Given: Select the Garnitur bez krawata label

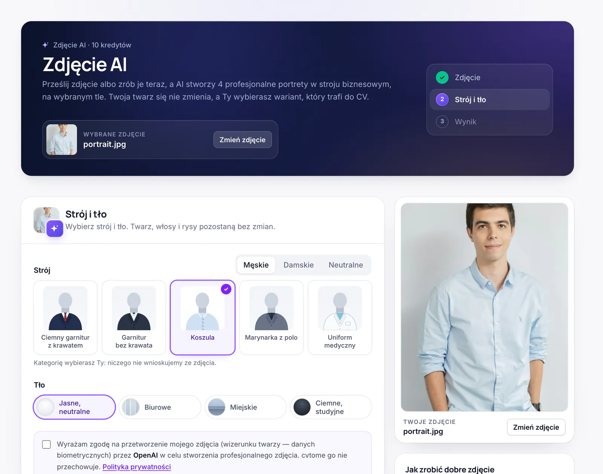Looking at the screenshot, I should [134, 341].
